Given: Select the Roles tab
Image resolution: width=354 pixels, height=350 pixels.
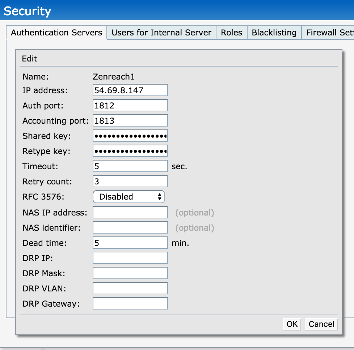Looking at the screenshot, I should pyautogui.click(x=231, y=33).
